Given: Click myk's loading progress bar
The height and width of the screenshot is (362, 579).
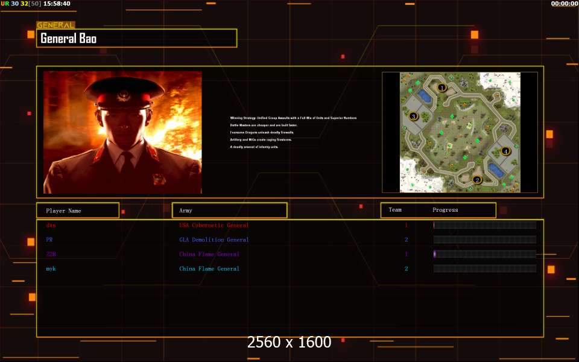Looking at the screenshot, I should click(484, 269).
